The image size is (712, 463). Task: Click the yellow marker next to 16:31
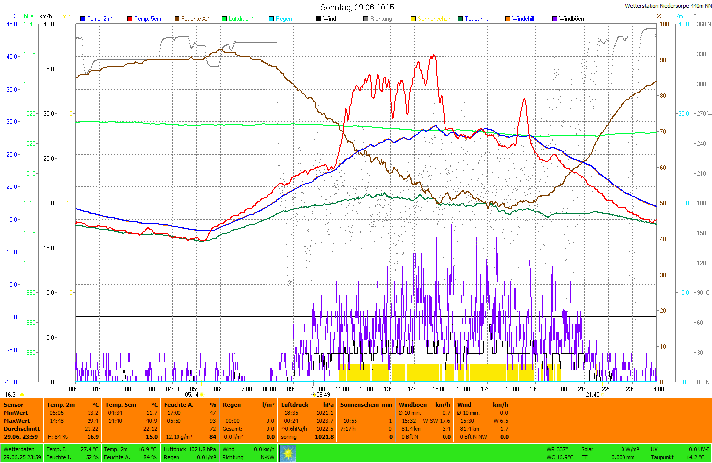click(x=22, y=395)
